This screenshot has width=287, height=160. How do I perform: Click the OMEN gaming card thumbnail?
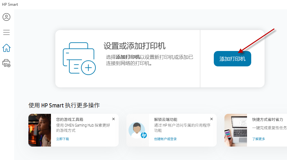(x=40, y=130)
